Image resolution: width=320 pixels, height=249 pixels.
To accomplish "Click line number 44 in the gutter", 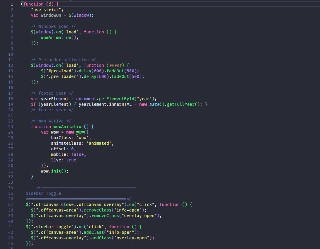I will pyautogui.click(x=10, y=243).
